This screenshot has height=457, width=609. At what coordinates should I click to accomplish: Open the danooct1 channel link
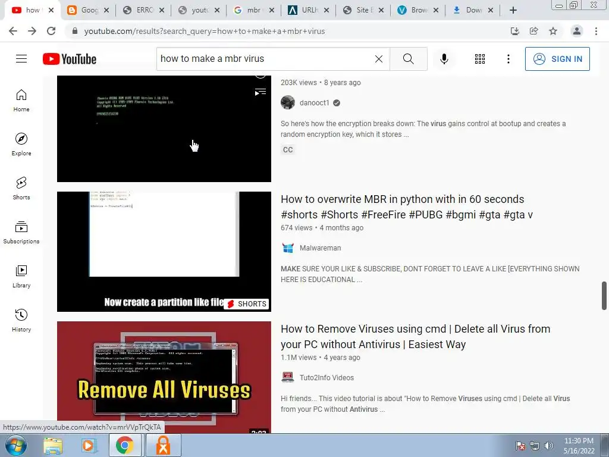pyautogui.click(x=314, y=102)
